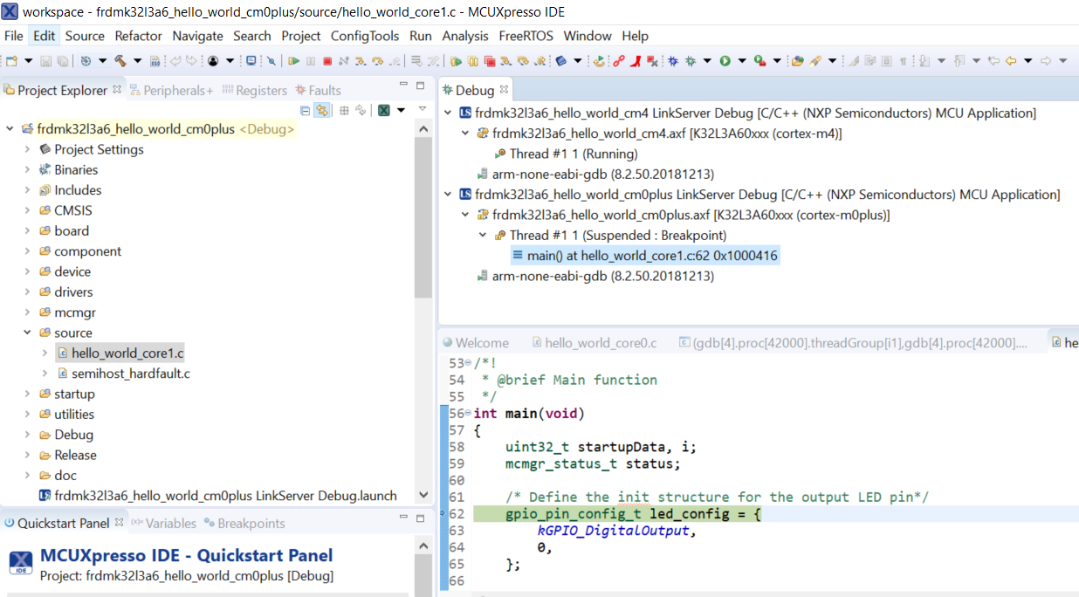Image resolution: width=1079 pixels, height=597 pixels.
Task: Expand hello_world_core1.c in Project Explorer
Action: pyautogui.click(x=45, y=353)
